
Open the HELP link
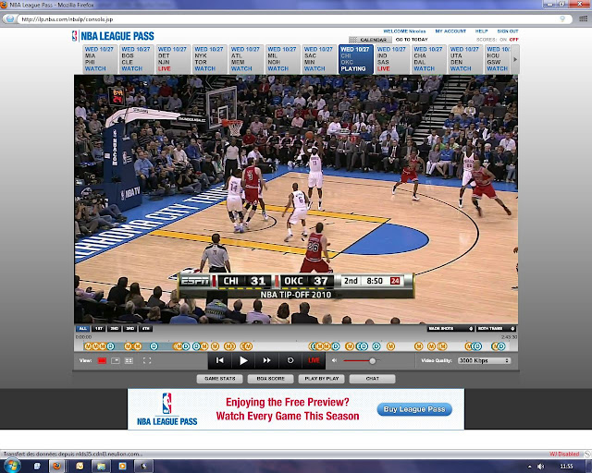pyautogui.click(x=481, y=31)
